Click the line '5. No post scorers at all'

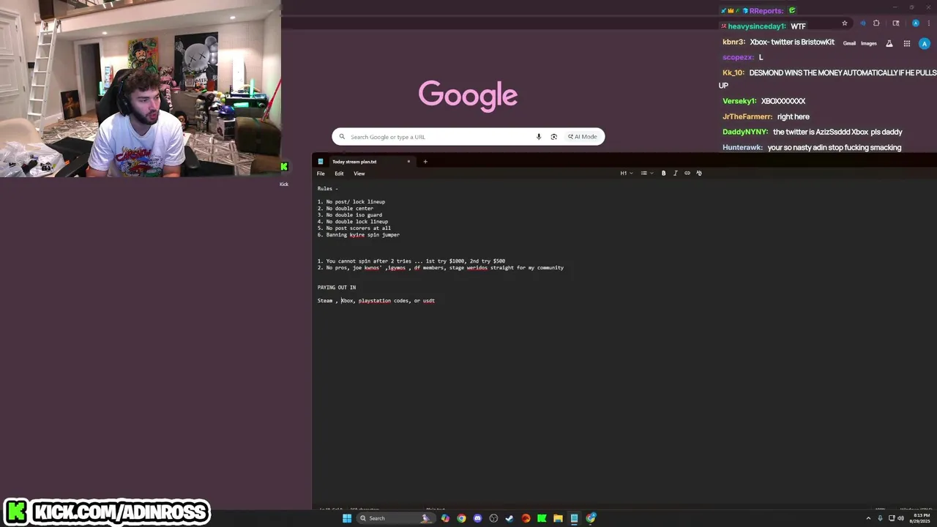[354, 228]
